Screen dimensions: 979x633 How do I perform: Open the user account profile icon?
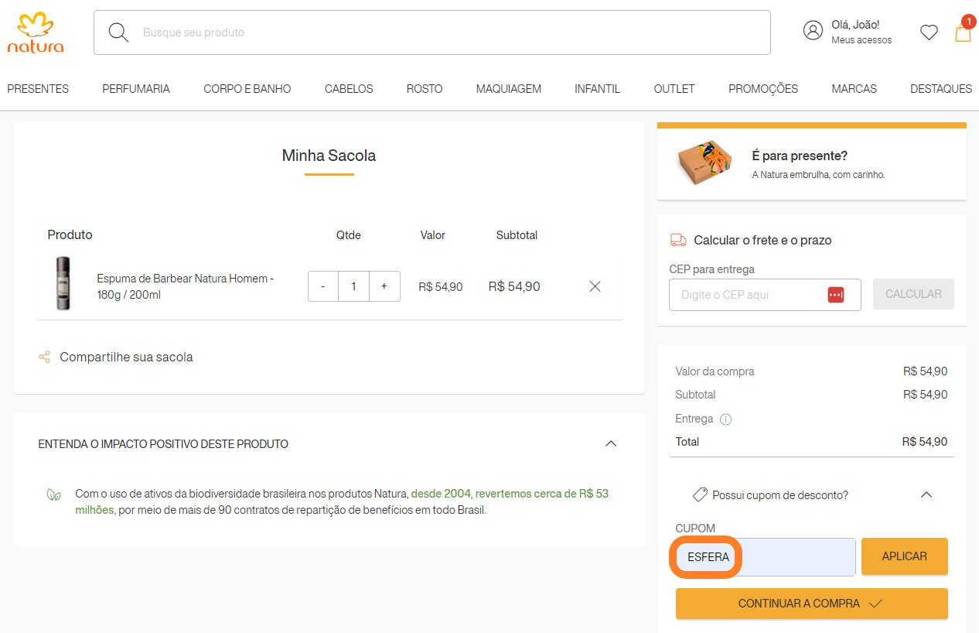click(x=813, y=31)
